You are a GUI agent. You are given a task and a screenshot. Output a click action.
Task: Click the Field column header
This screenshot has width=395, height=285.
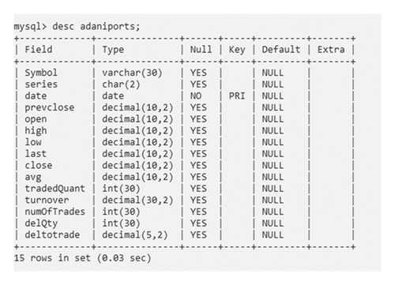pos(39,50)
